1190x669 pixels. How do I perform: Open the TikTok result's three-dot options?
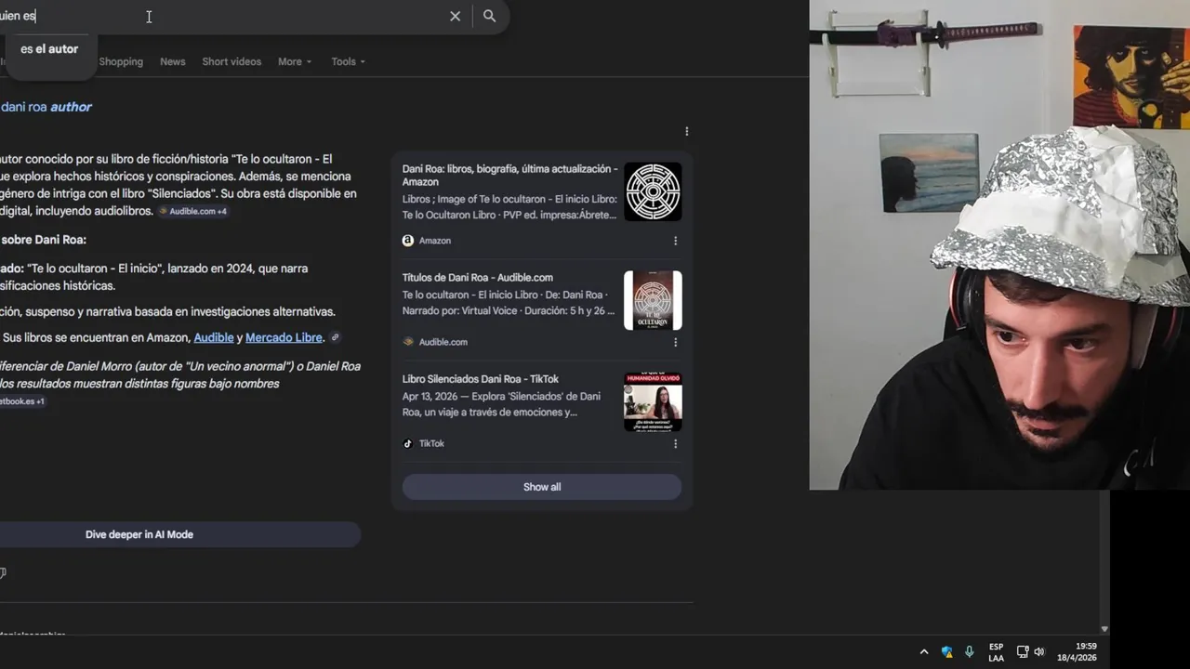(x=675, y=444)
